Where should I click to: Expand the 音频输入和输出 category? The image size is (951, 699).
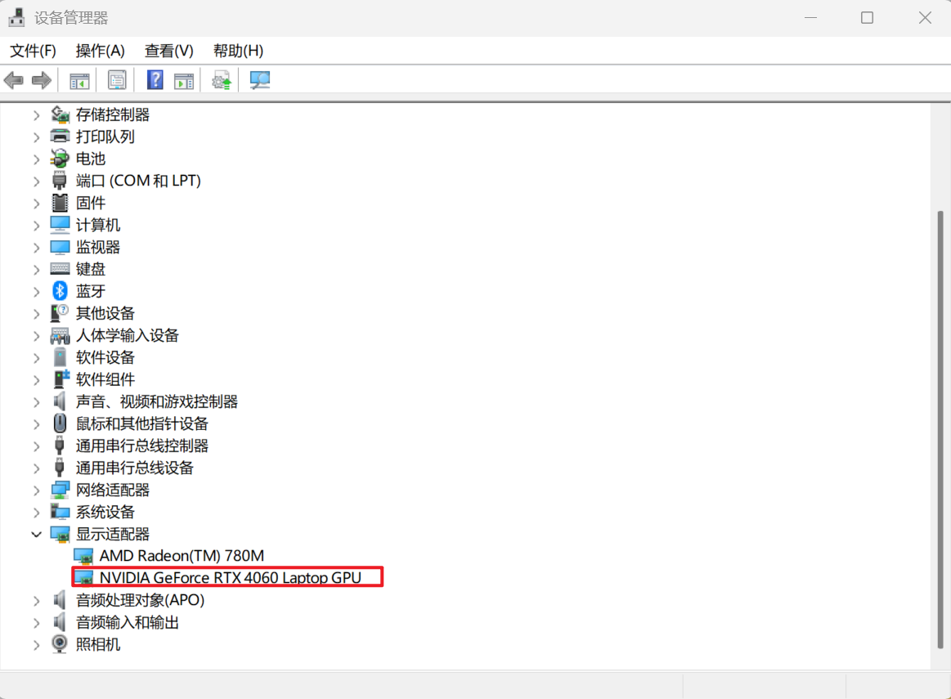(x=37, y=623)
